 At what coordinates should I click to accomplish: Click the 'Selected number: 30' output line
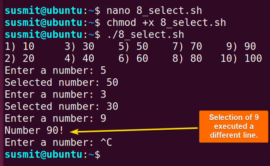click(61, 107)
